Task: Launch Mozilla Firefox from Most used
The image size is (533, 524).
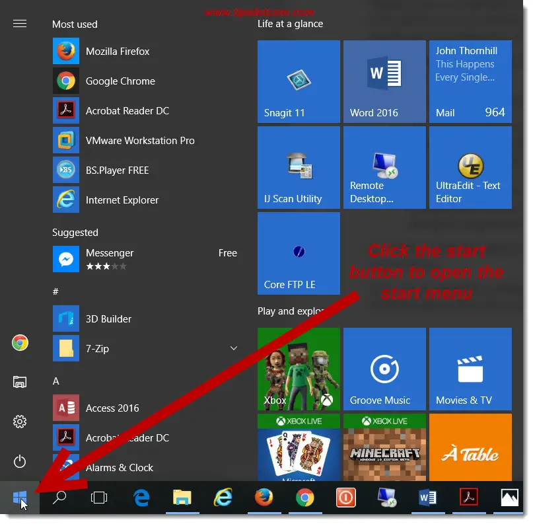Action: coord(118,52)
